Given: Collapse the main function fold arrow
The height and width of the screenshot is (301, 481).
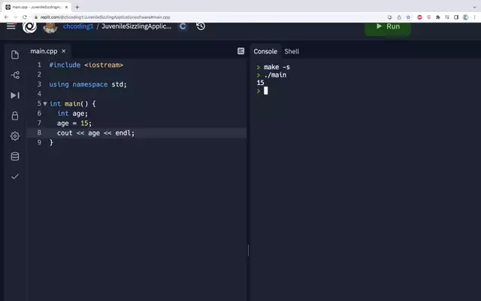Looking at the screenshot, I should pos(45,104).
